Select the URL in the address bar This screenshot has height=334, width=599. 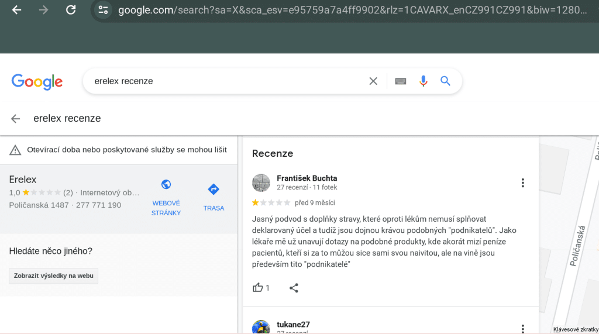(x=352, y=10)
